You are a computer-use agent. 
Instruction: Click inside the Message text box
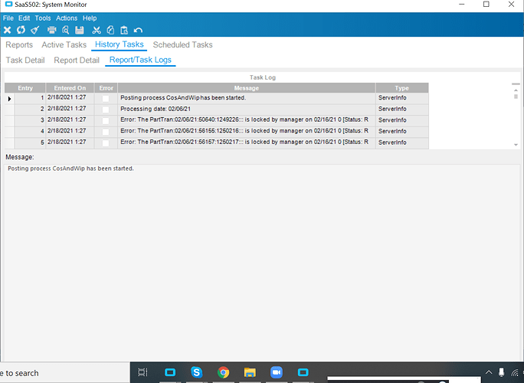262,262
